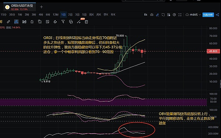Select the 3时 interval

point(34,15)
